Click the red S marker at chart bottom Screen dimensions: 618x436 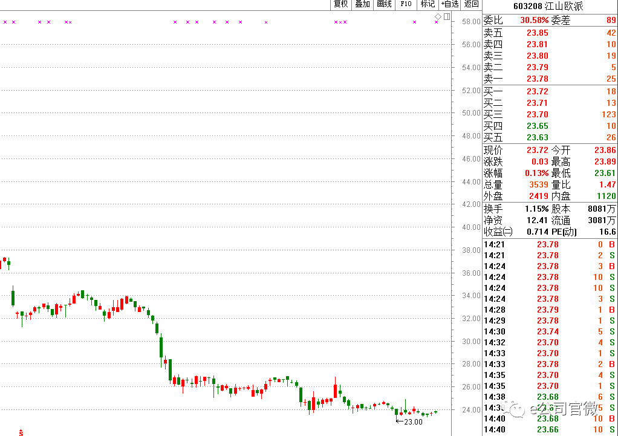pyautogui.click(x=21, y=432)
